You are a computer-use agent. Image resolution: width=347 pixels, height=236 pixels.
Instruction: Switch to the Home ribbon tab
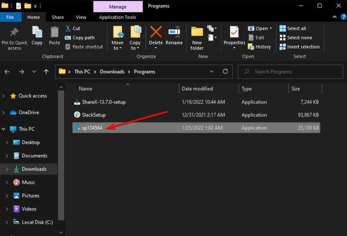pyautogui.click(x=34, y=17)
